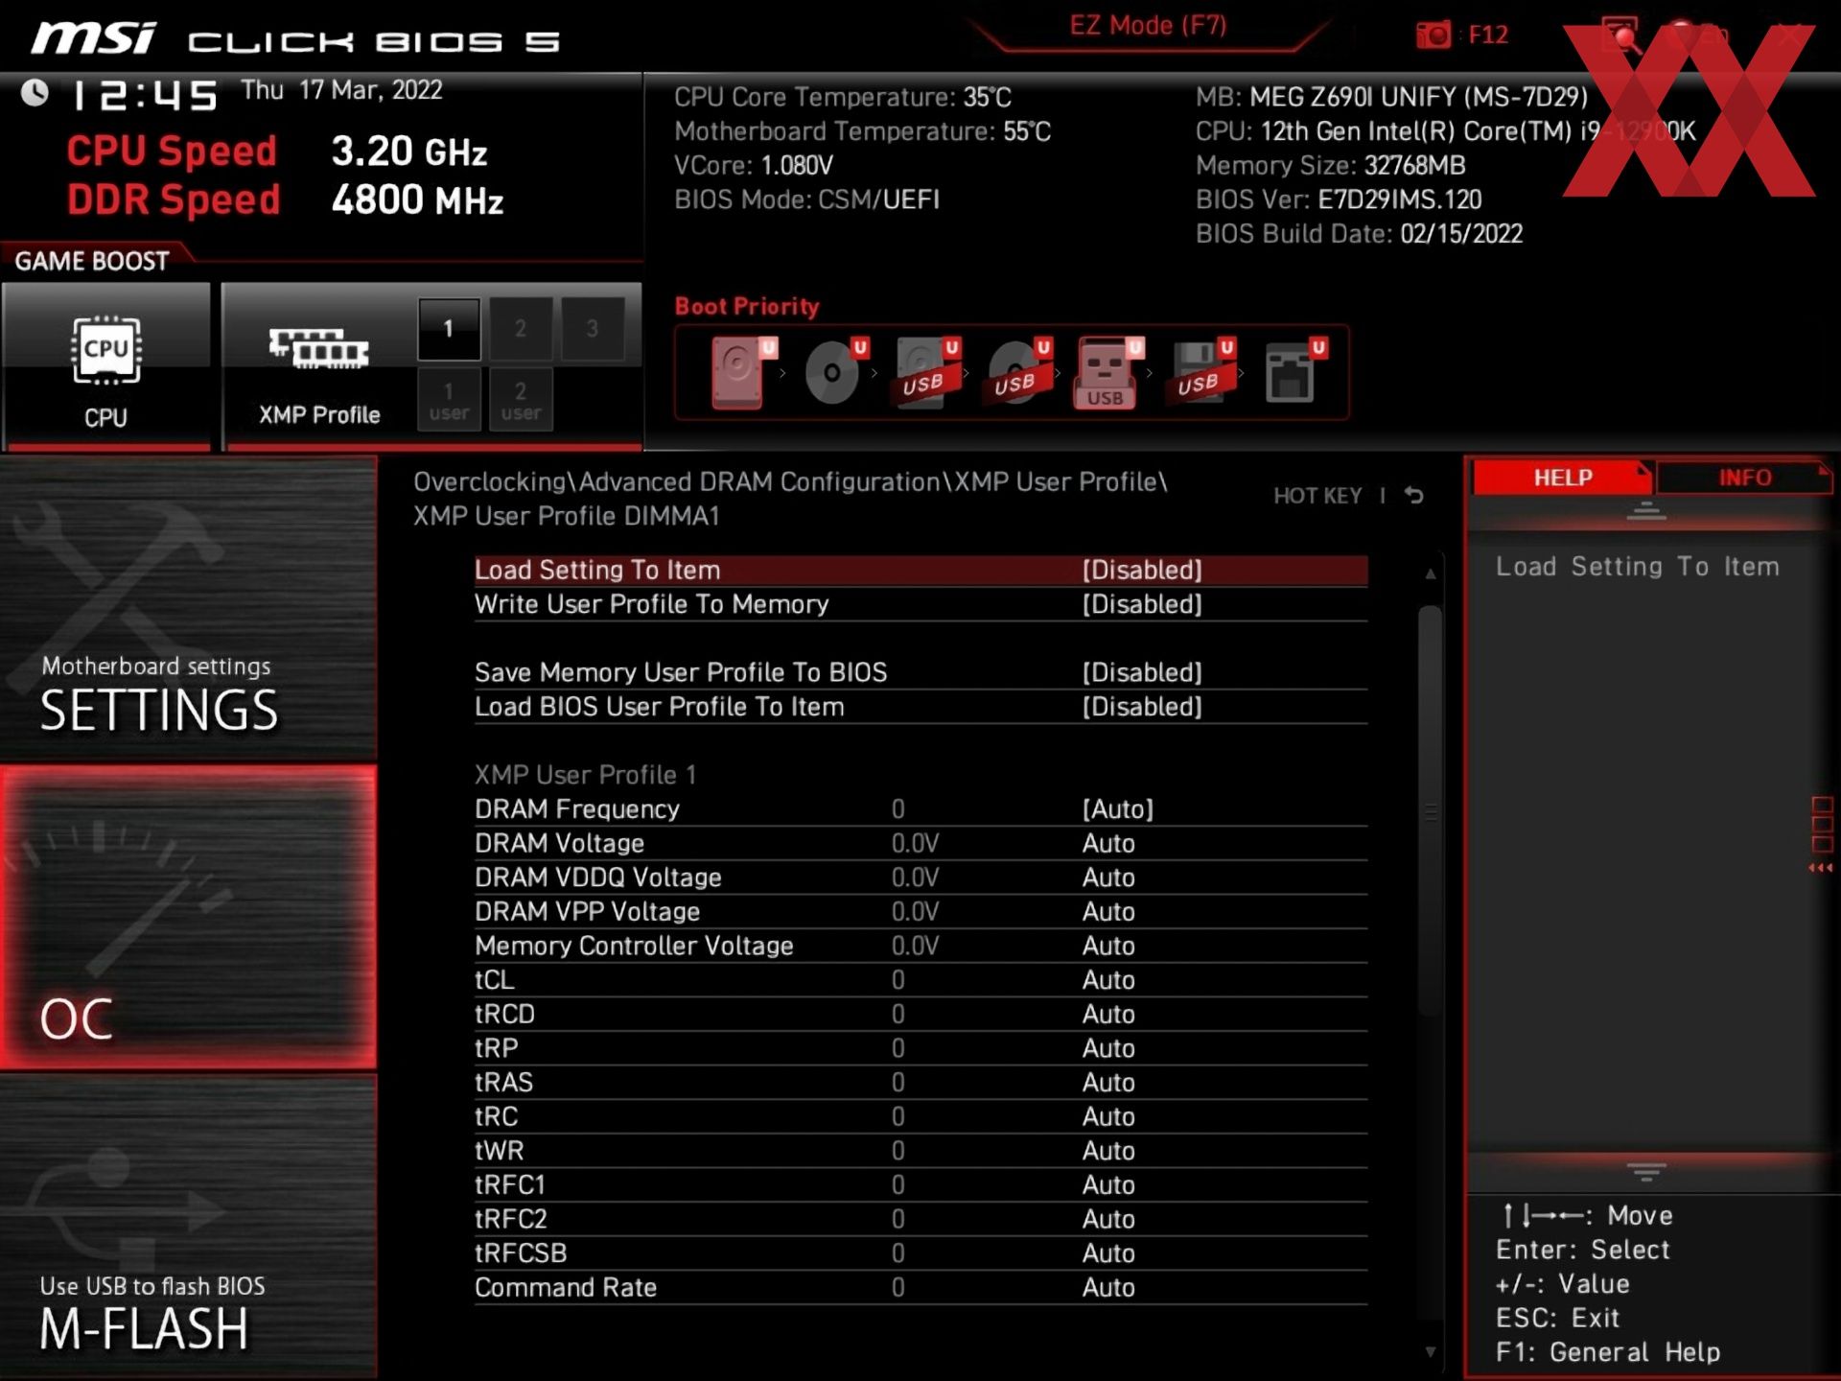
Task: Select the INFO tab
Action: (x=1738, y=478)
